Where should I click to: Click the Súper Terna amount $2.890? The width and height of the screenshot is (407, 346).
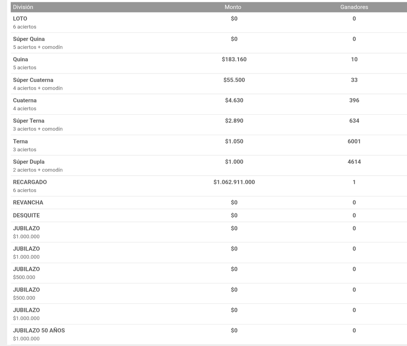[234, 121]
